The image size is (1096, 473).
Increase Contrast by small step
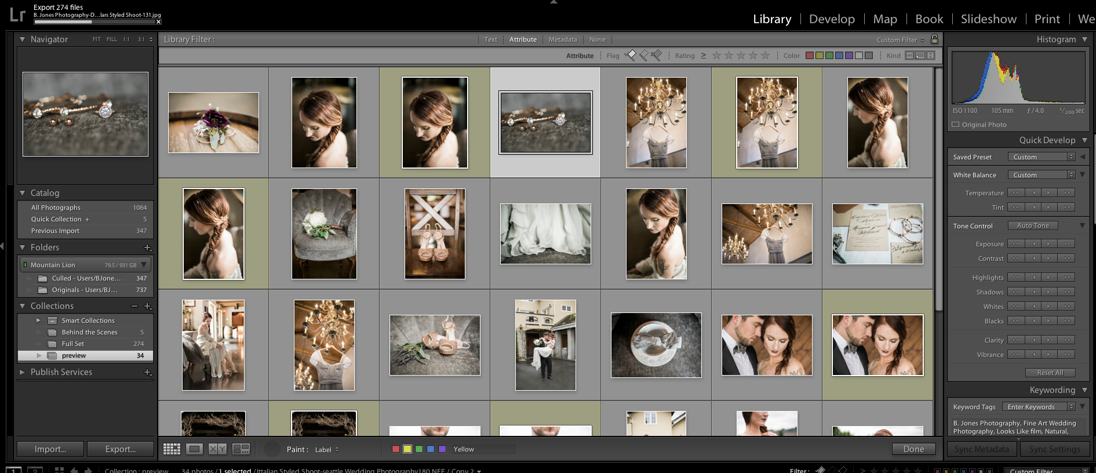[x=1048, y=259]
